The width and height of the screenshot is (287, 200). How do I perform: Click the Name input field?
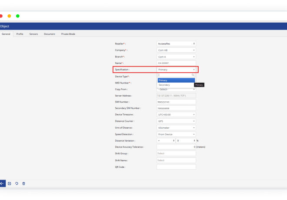176,63
